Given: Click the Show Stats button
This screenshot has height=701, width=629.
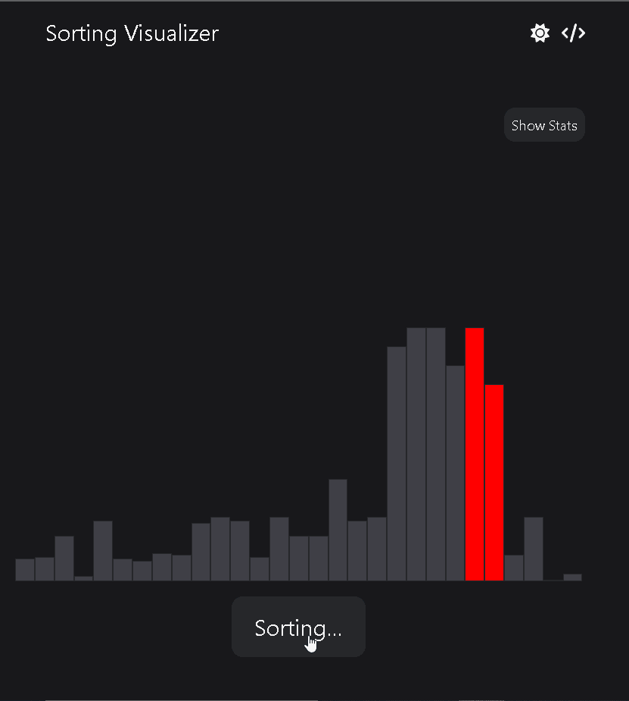Looking at the screenshot, I should pos(544,126).
